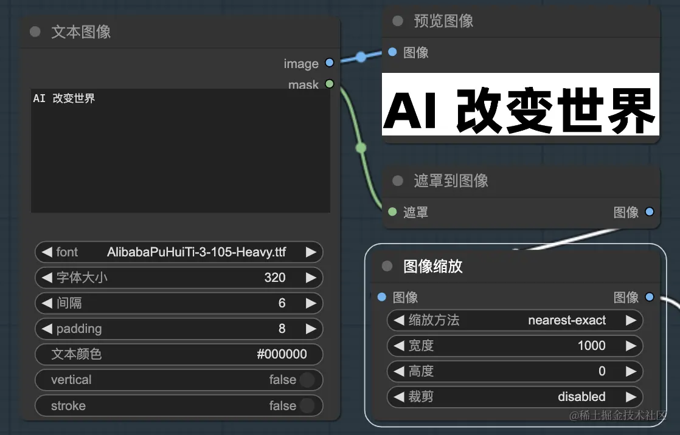Click inside the AI 改变世界 text area
Viewport: 680px width, 435px height.
181,151
